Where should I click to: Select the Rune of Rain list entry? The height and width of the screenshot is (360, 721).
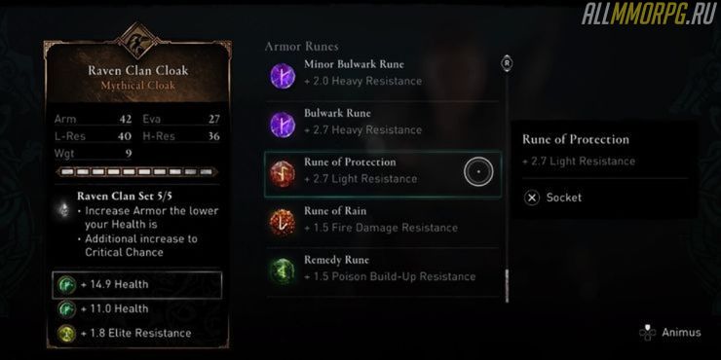point(382,223)
